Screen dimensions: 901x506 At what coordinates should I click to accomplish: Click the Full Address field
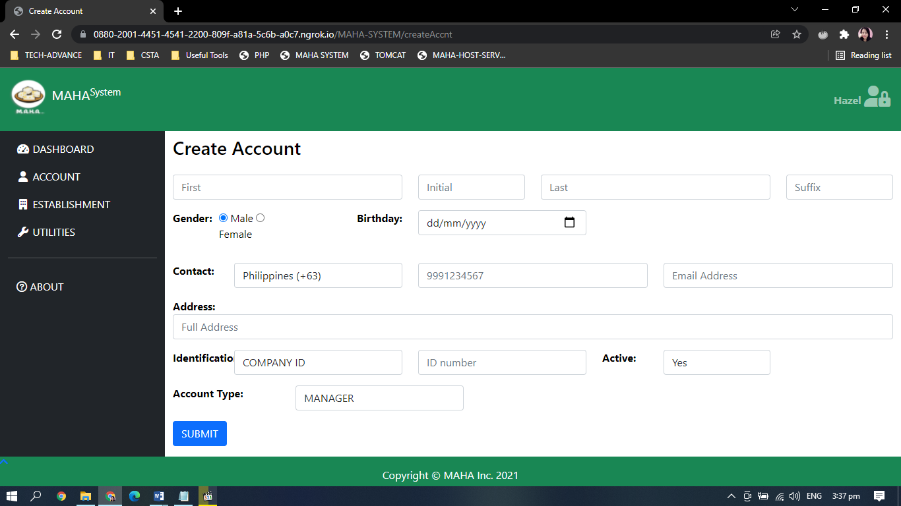[533, 327]
